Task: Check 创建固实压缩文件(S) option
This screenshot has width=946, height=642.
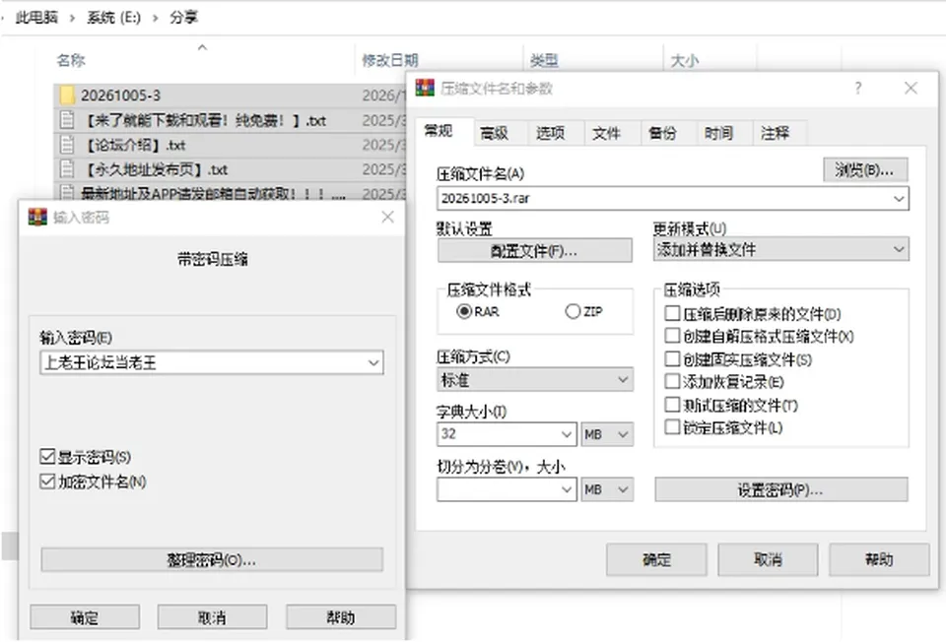Action: pos(672,359)
